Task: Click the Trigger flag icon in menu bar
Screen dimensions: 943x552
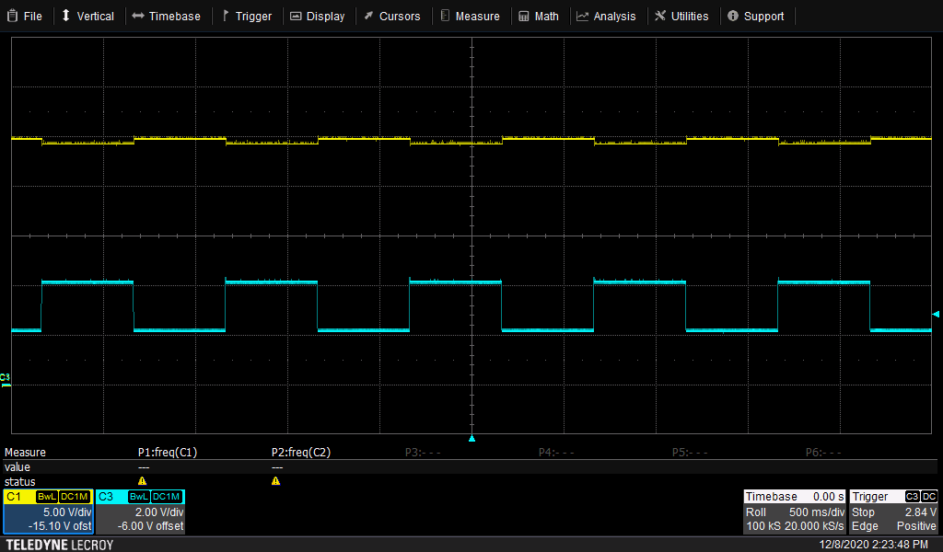Action: [x=227, y=16]
